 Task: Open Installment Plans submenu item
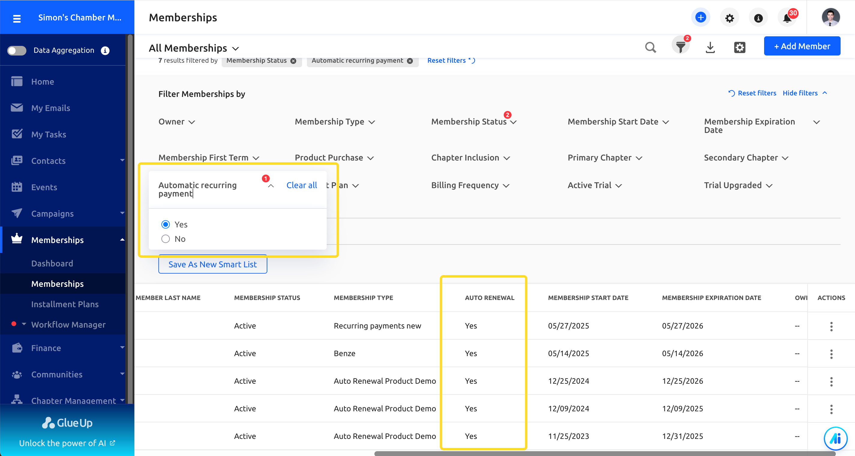click(x=65, y=304)
